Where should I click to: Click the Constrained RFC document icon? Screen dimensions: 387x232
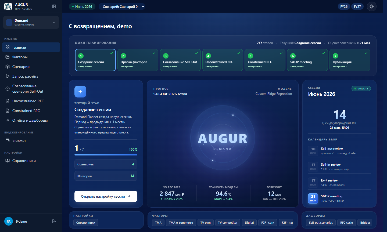[8, 111]
